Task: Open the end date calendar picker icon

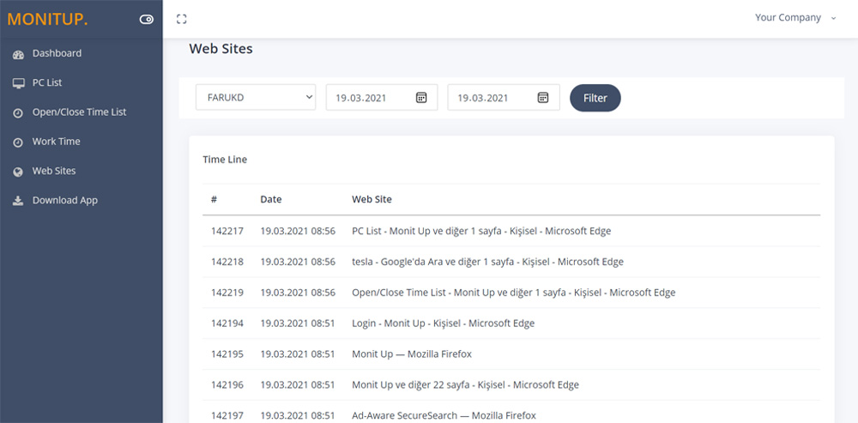Action: (543, 98)
